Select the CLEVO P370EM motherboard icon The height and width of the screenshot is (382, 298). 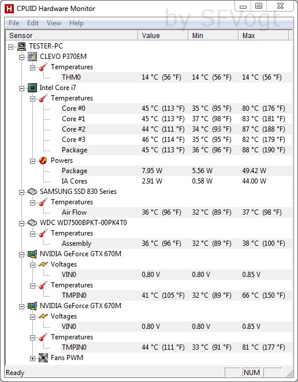pos(32,57)
